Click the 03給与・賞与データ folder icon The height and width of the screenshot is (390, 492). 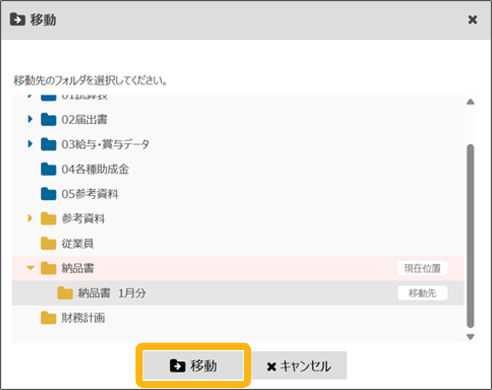48,144
